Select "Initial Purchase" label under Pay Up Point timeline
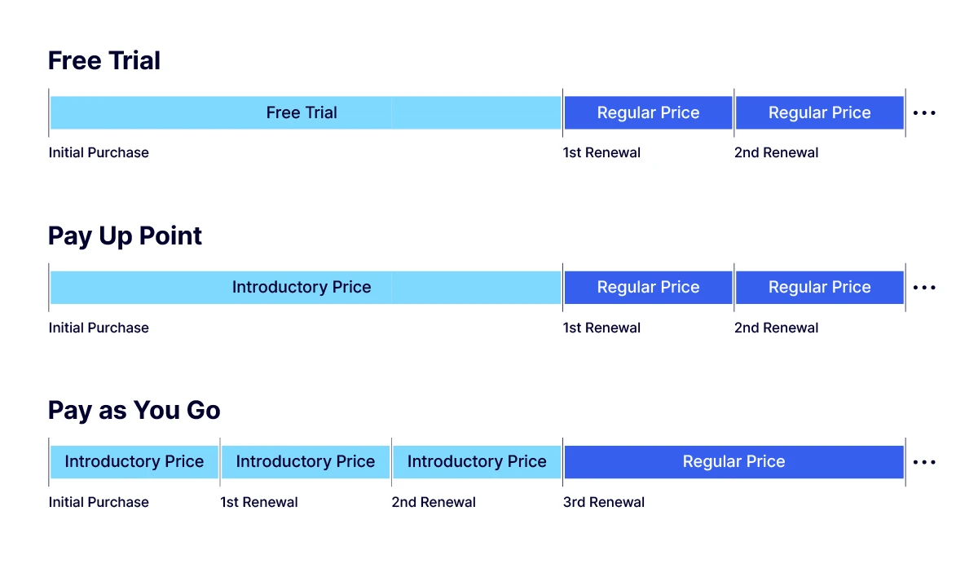The width and height of the screenshot is (978, 568). tap(99, 328)
